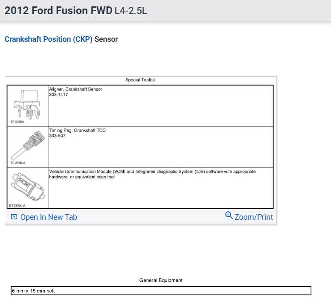Image resolution: width=331 pixels, height=303 pixels.
Task: Open the Crankshaft Position link
Action: (x=38, y=39)
